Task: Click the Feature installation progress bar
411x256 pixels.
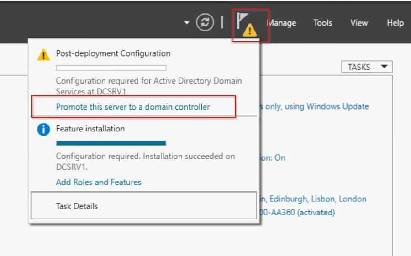Action: (111, 143)
